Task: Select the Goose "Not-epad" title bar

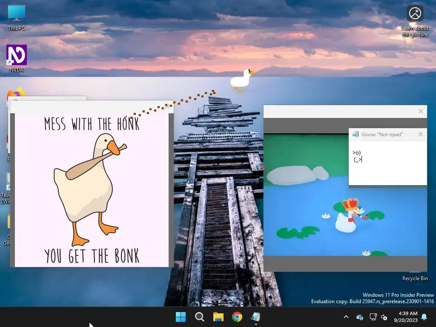Action: tap(387, 135)
